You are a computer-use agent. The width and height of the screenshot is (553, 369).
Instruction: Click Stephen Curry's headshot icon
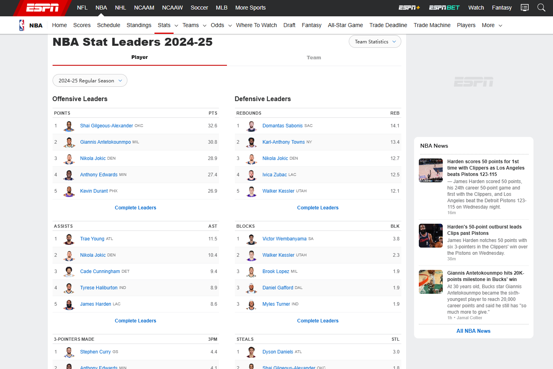tap(69, 352)
